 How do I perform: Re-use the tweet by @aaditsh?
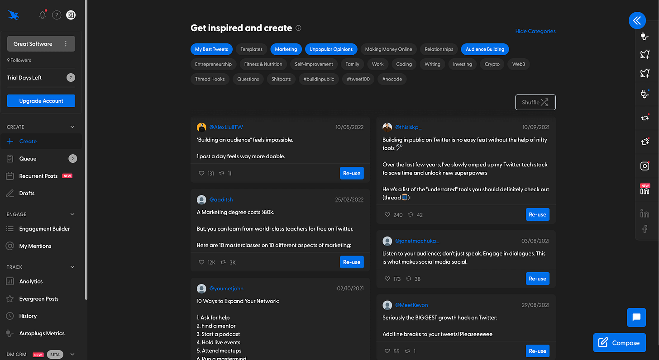pyautogui.click(x=352, y=262)
